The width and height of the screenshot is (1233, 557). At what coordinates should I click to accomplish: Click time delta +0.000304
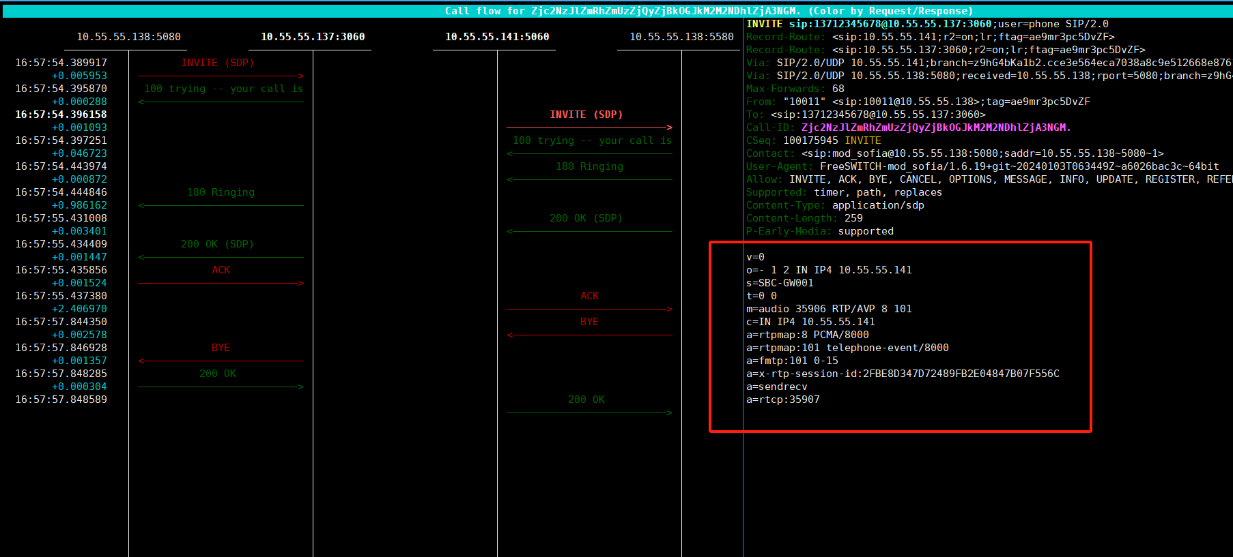click(x=79, y=387)
